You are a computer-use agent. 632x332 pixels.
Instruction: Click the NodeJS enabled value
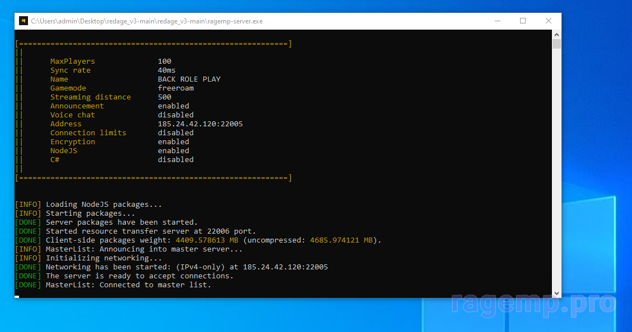(x=174, y=150)
